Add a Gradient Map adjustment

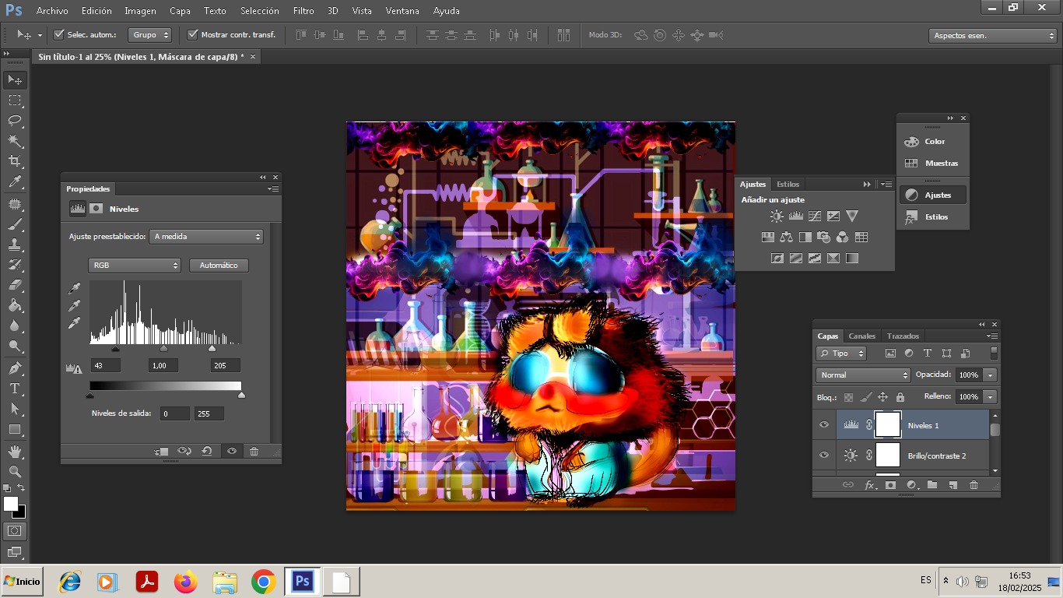coord(852,259)
